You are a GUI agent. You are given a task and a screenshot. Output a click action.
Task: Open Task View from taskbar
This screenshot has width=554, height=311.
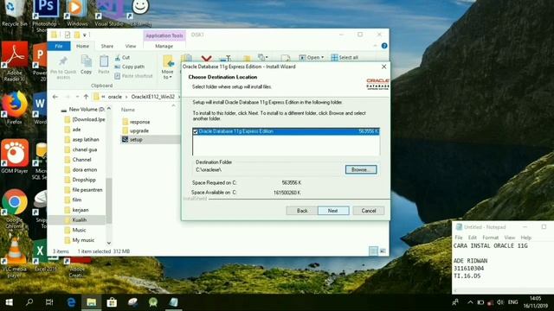pyautogui.click(x=49, y=302)
